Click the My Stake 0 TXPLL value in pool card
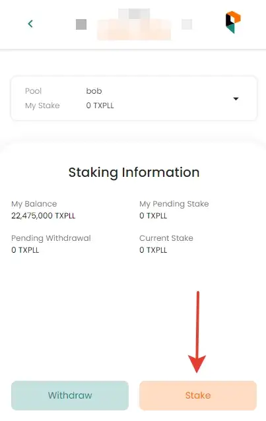 click(100, 106)
